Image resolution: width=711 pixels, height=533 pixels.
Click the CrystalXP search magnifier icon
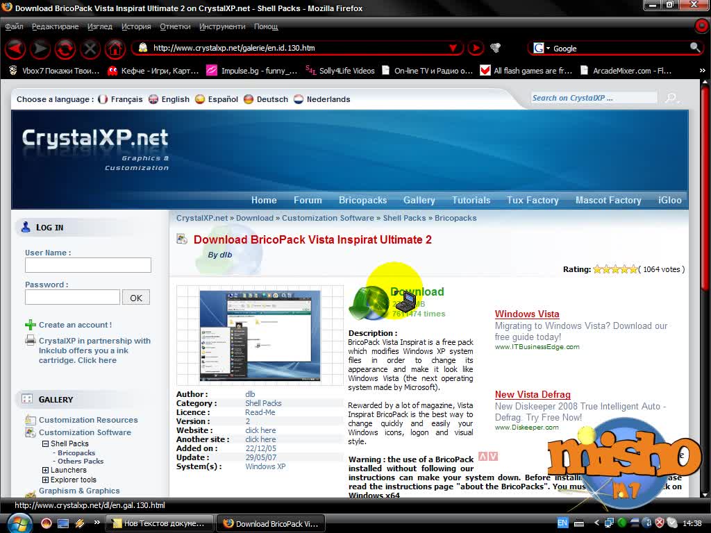click(671, 98)
